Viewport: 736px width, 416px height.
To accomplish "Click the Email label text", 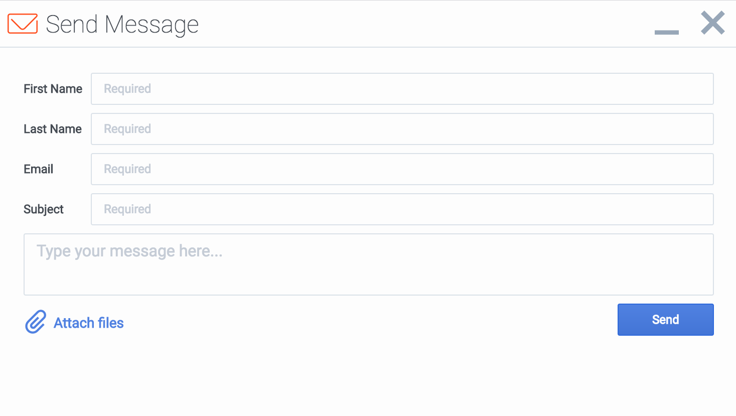I will coord(38,169).
